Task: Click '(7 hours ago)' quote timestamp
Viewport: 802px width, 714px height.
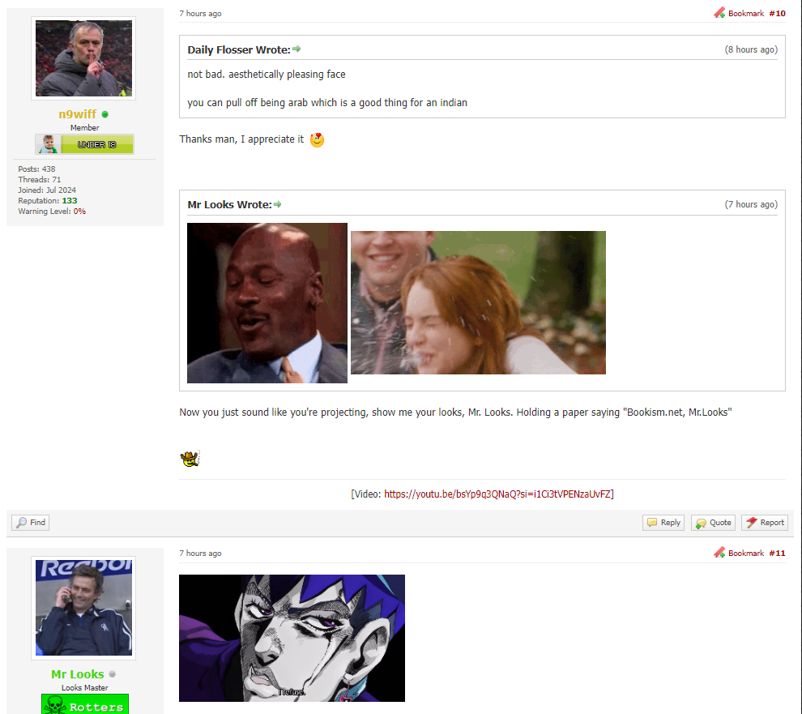Action: pyautogui.click(x=751, y=204)
